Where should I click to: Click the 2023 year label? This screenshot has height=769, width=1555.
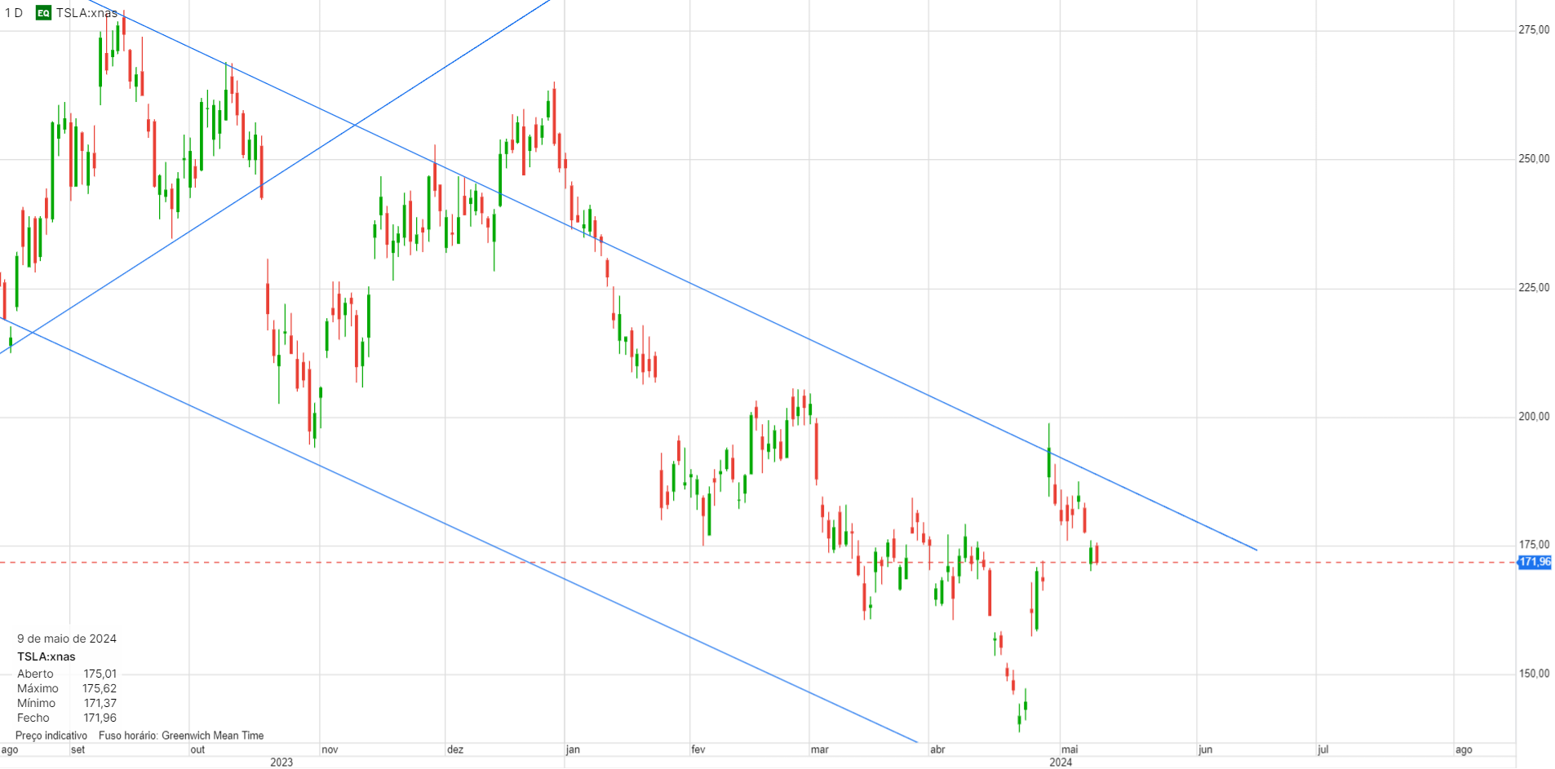pos(281,762)
